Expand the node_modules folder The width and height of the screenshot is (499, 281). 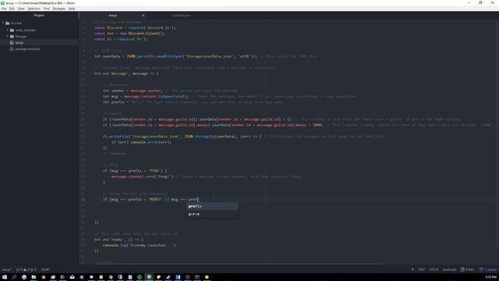[x=8, y=30]
